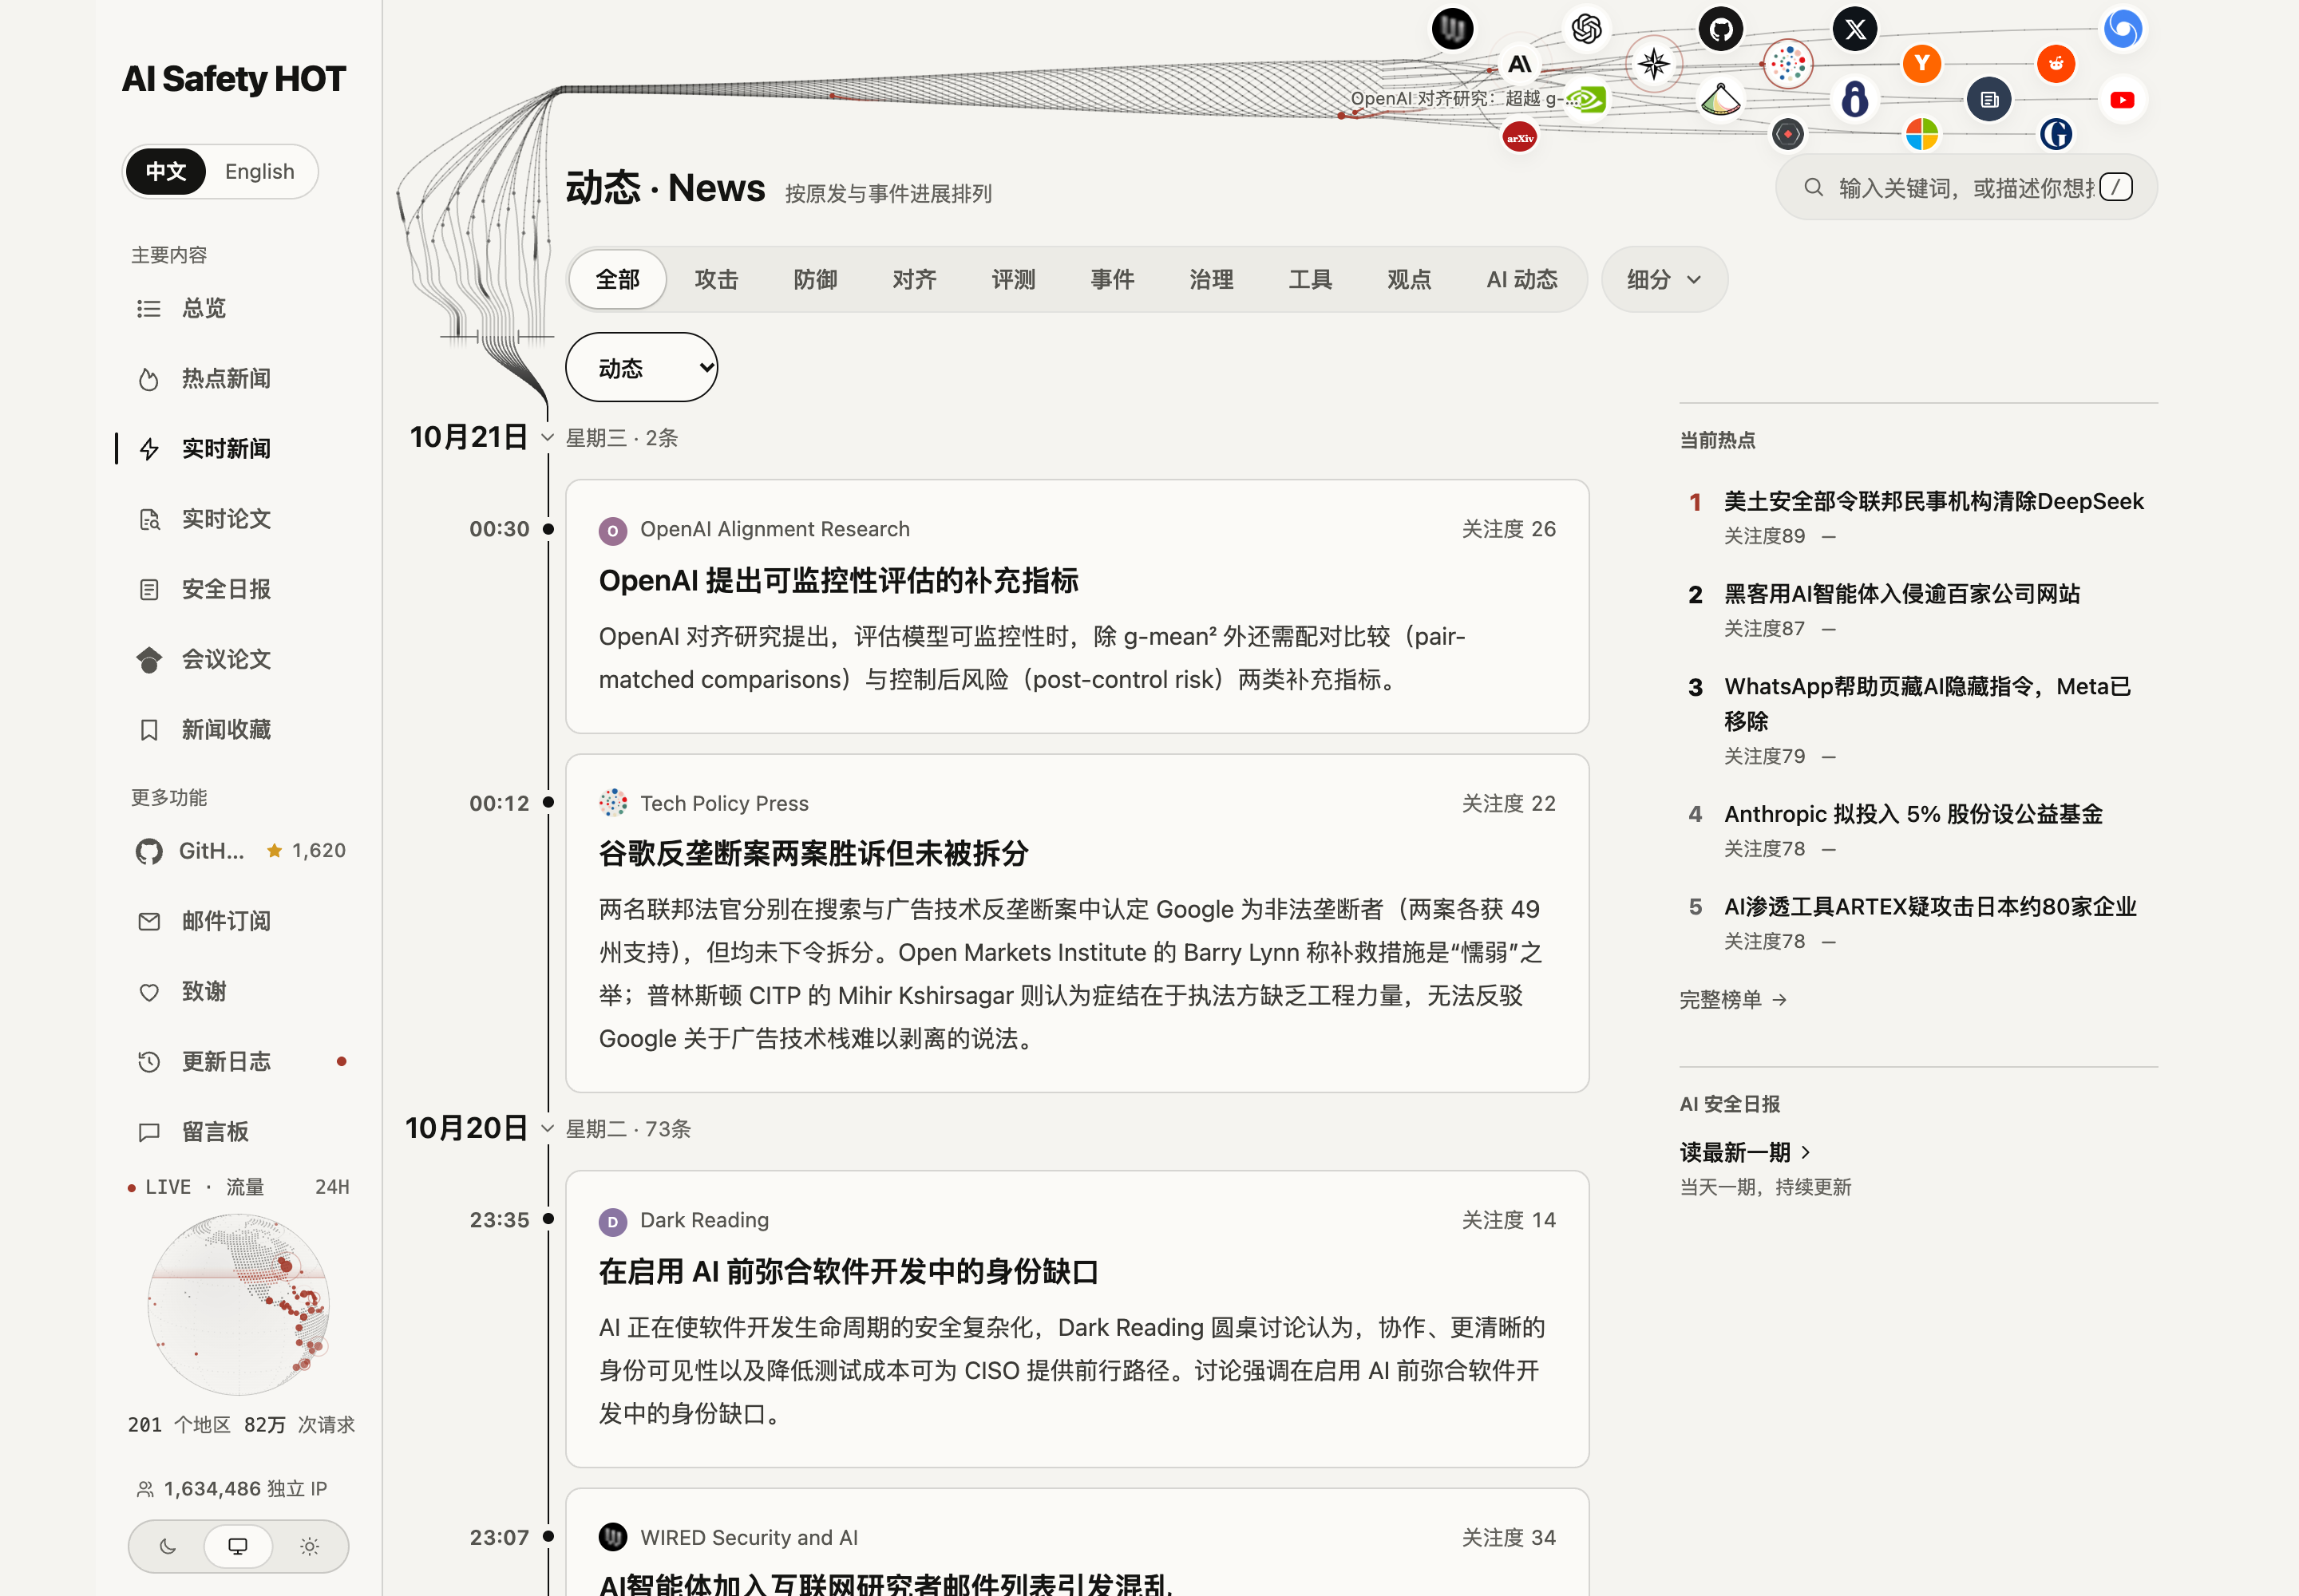The height and width of the screenshot is (1596, 2299).
Task: Select the 治理 filter tab
Action: click(x=1212, y=279)
